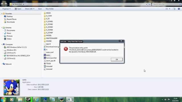The image size is (182, 102).
Task: Open the Windows Start button
Action: pyautogui.click(x=3, y=99)
